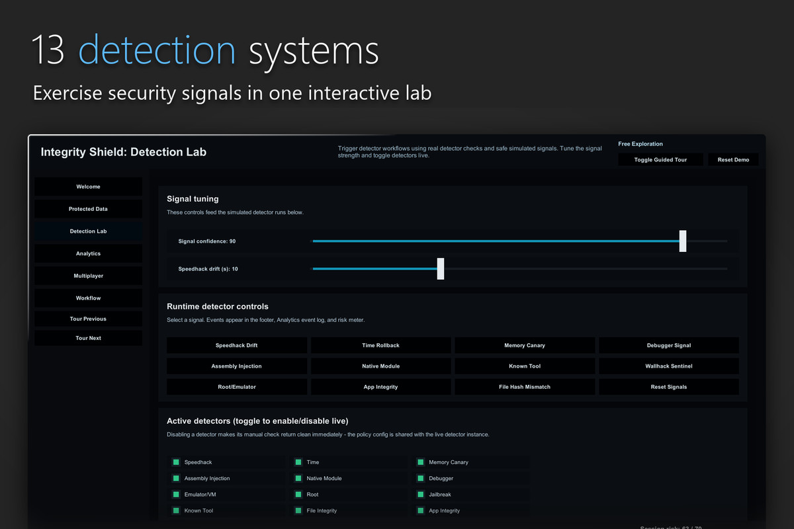Click the Speedhack drift slider handle
Viewport: 794px width, 529px height.
(x=441, y=269)
